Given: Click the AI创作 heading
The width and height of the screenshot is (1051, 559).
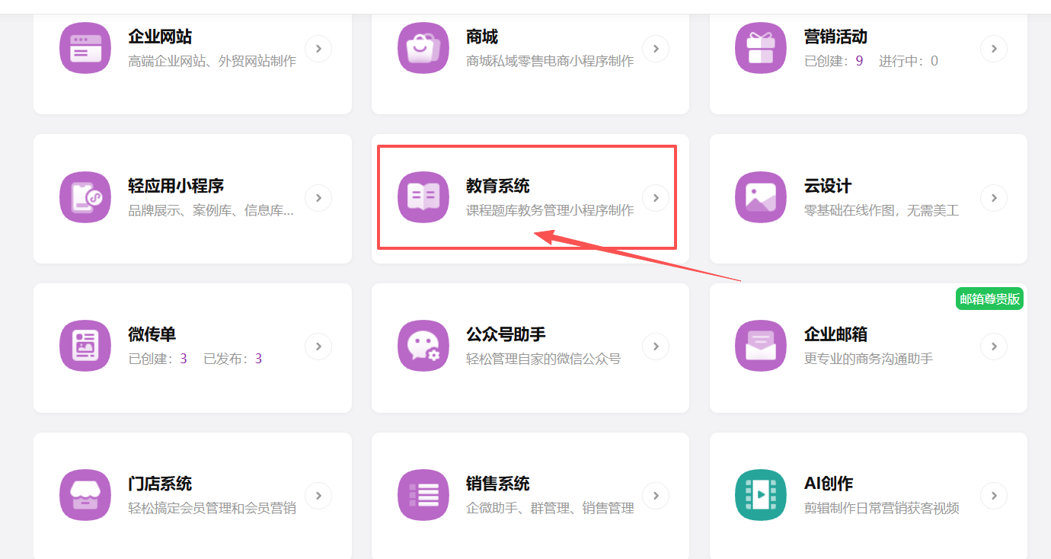Looking at the screenshot, I should 829,484.
